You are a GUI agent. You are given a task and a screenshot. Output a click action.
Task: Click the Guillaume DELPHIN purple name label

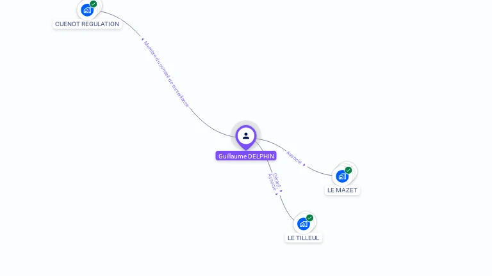click(246, 156)
